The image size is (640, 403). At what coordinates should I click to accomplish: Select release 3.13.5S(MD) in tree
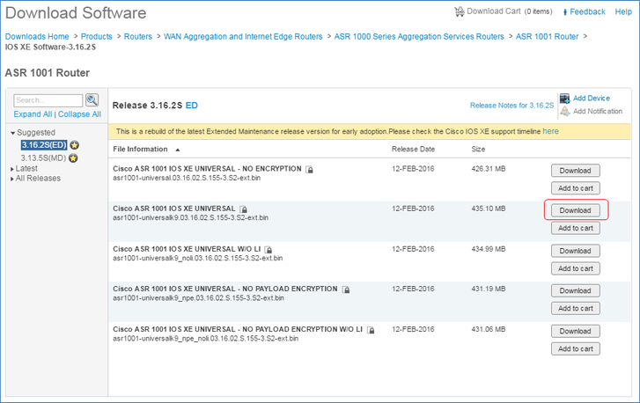click(x=43, y=158)
